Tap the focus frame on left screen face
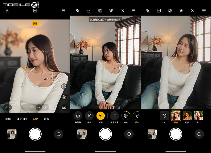The height and width of the screenshot is (153, 211). pyautogui.click(x=37, y=52)
